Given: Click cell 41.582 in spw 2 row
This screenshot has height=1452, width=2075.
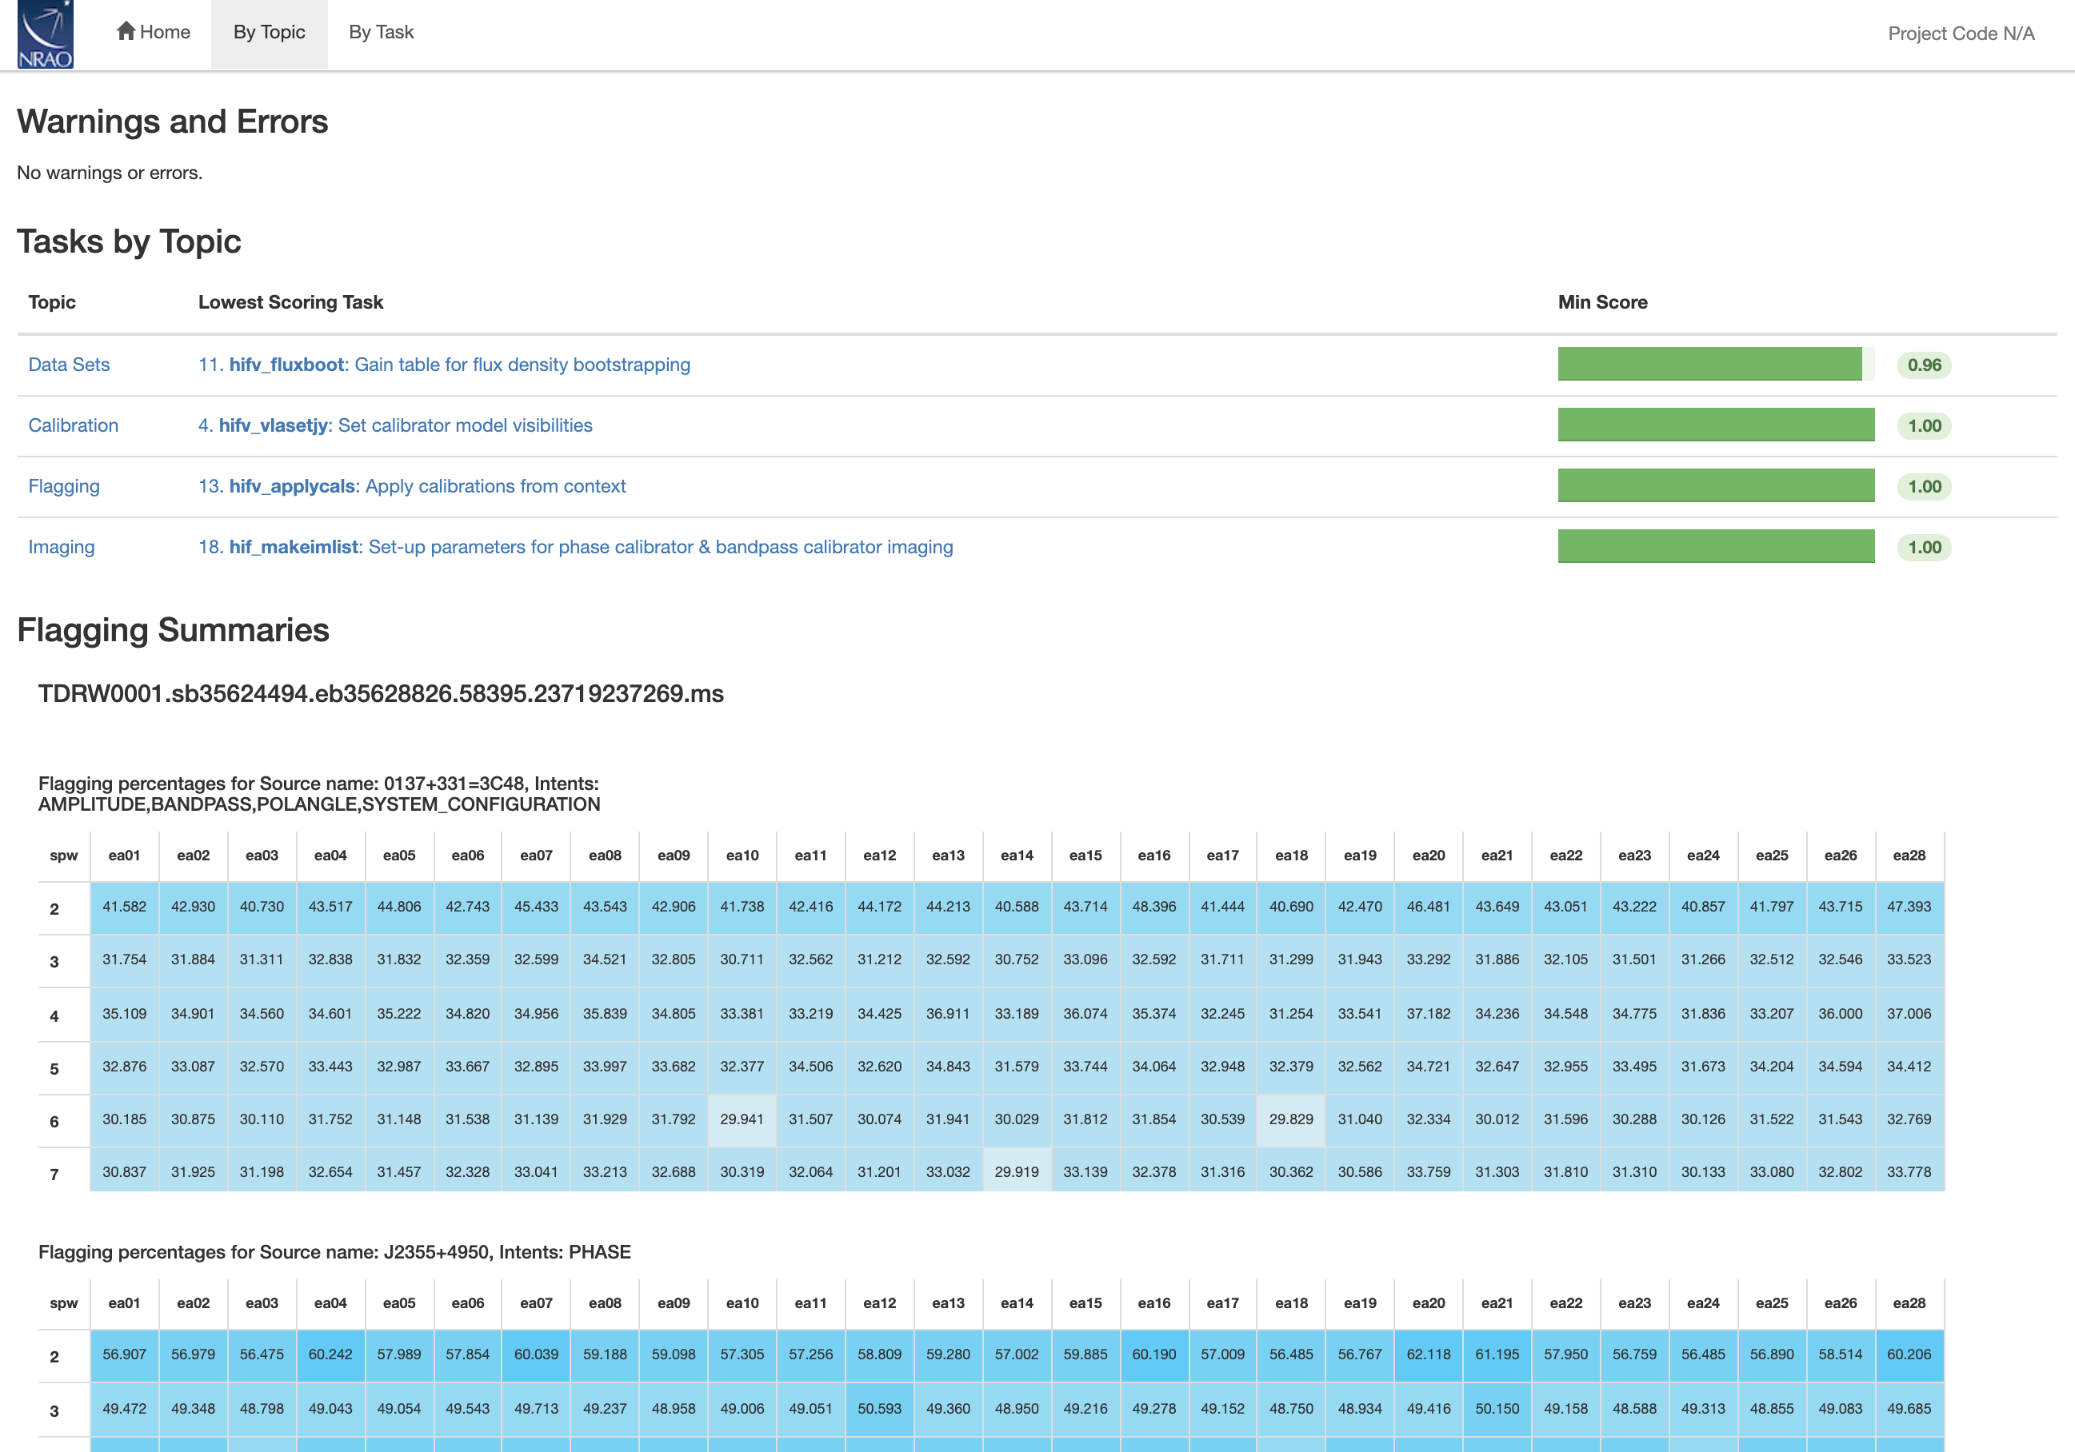Looking at the screenshot, I should pos(124,906).
